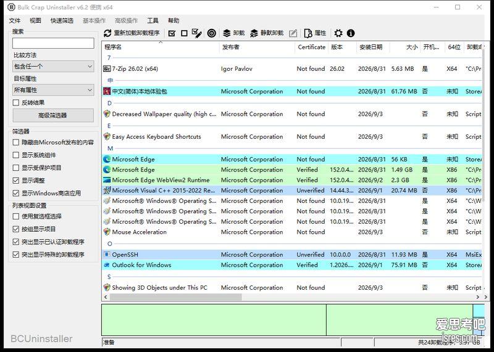Click the properties document icon
Image resolution: width=494 pixels, height=352 pixels.
click(308, 33)
